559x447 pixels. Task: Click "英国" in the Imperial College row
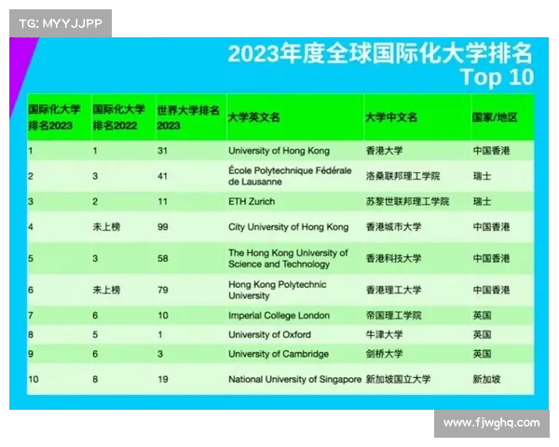tap(482, 315)
